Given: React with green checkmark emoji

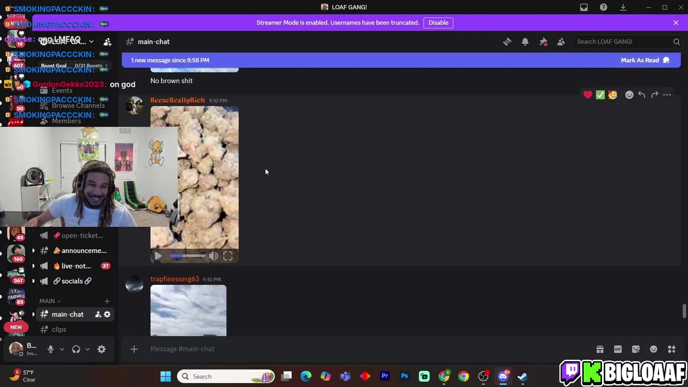Looking at the screenshot, I should click(x=600, y=95).
